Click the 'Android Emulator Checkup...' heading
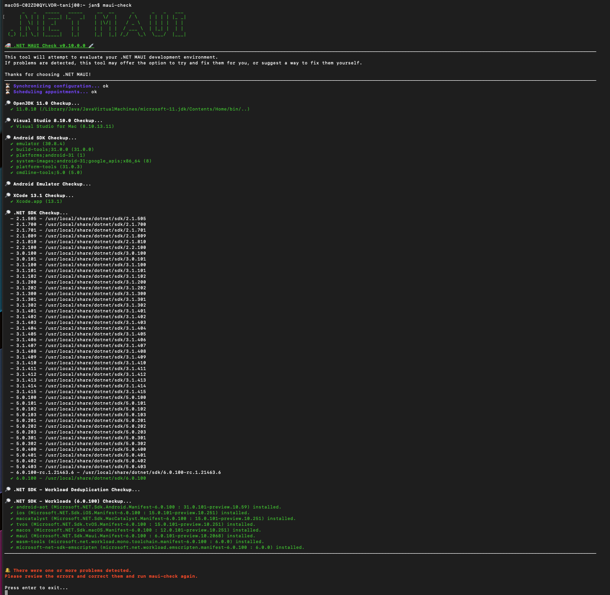The height and width of the screenshot is (595, 610). [x=52, y=184]
